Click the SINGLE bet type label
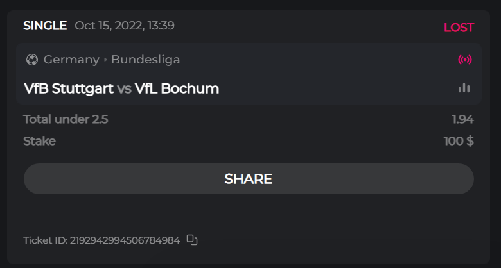 tap(45, 26)
